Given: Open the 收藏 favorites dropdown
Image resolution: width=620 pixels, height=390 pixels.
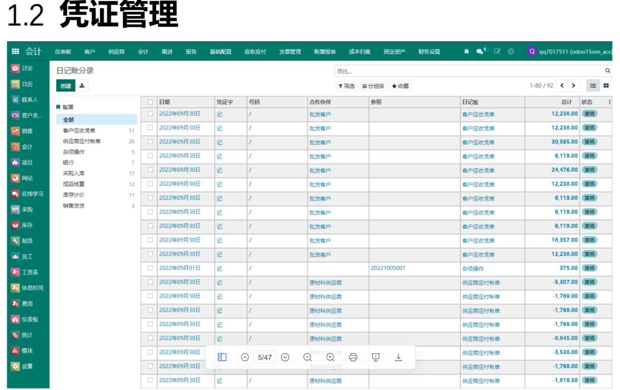Looking at the screenshot, I should click(400, 86).
